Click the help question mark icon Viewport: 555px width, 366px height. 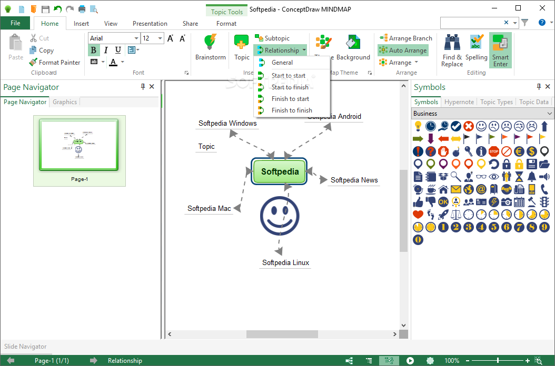click(542, 22)
